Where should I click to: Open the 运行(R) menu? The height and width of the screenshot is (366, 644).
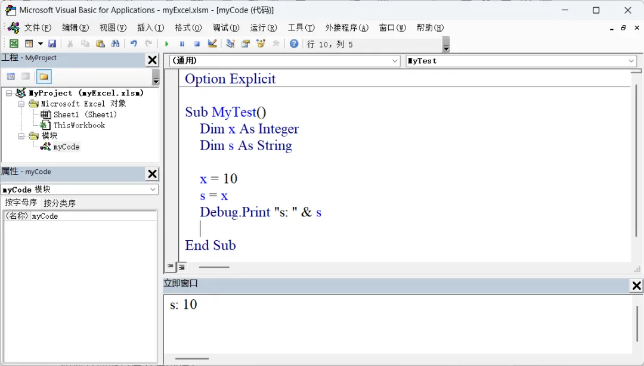coord(264,28)
